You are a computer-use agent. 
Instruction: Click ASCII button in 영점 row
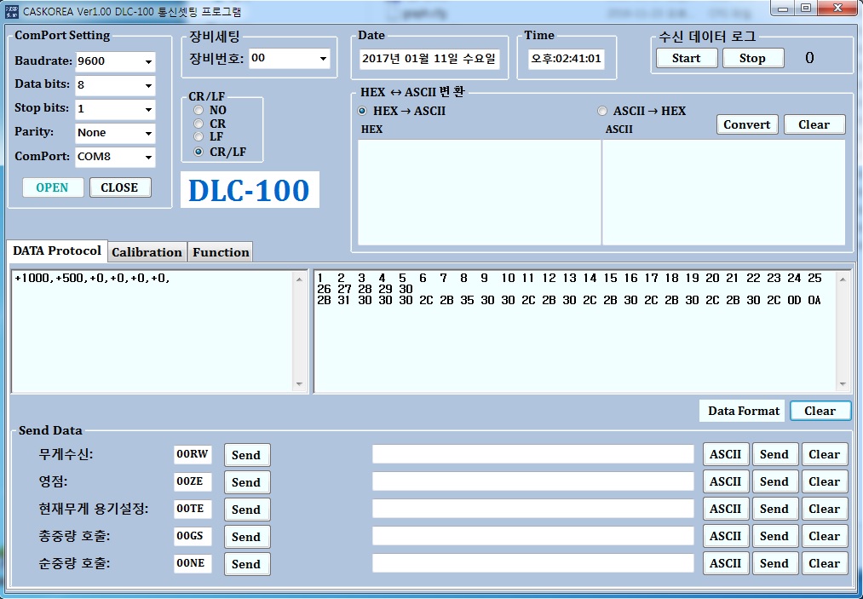click(726, 481)
